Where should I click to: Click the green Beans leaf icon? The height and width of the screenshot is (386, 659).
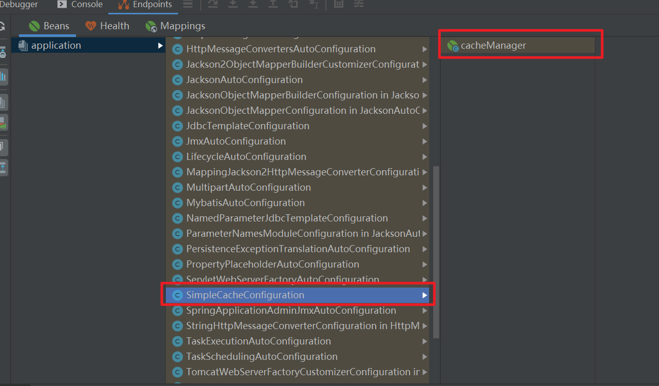click(34, 26)
